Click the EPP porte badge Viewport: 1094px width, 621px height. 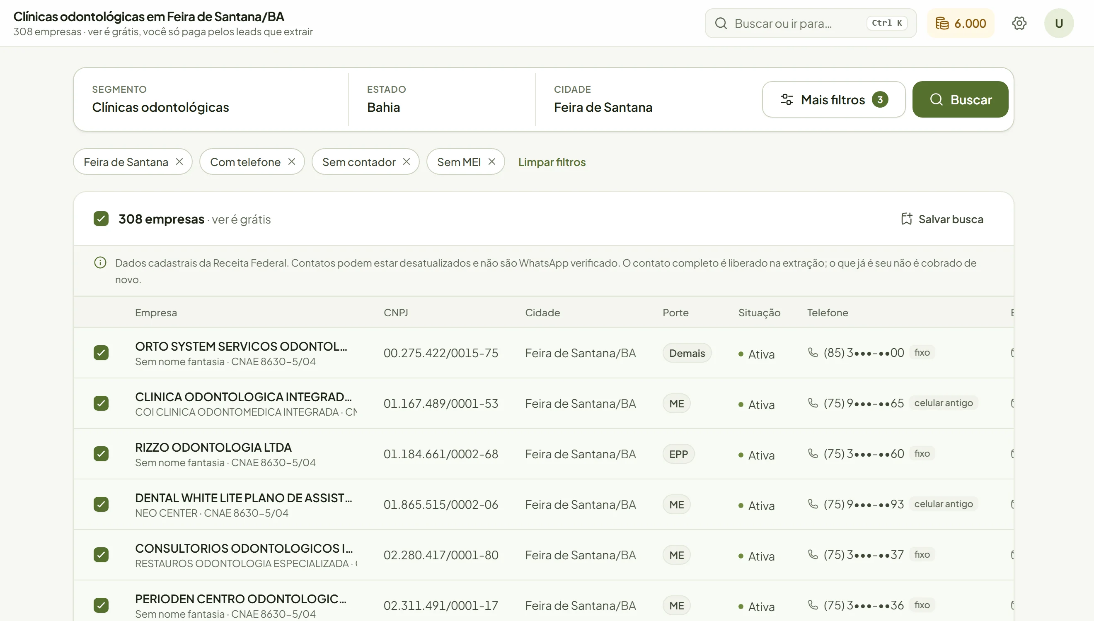[678, 454]
